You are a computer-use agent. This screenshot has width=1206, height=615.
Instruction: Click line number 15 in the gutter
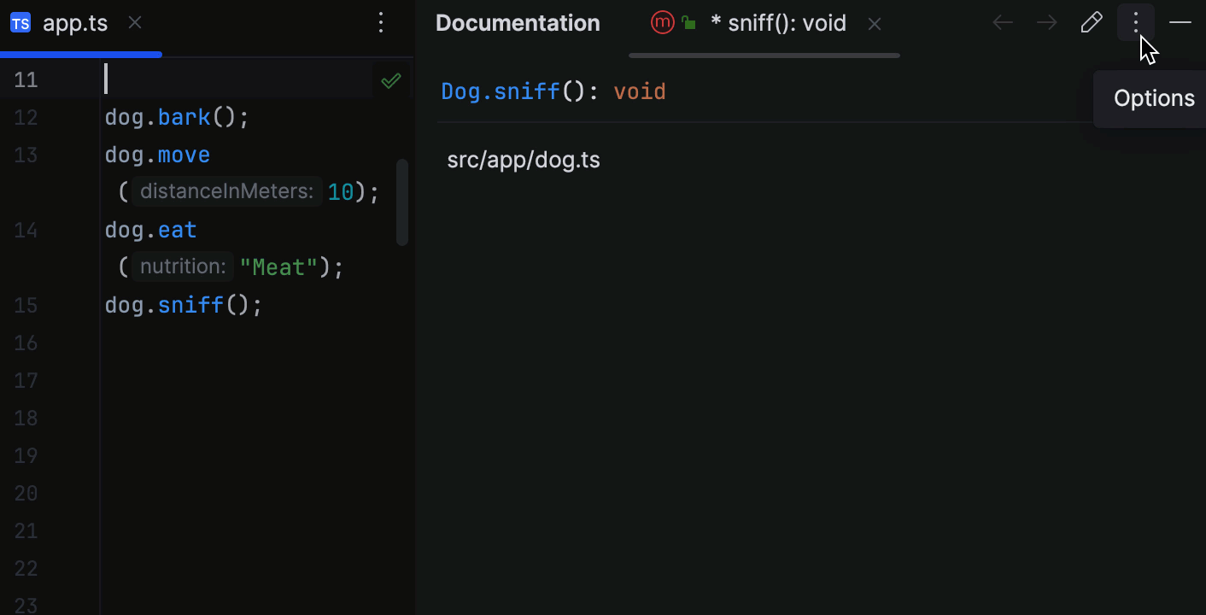click(26, 305)
